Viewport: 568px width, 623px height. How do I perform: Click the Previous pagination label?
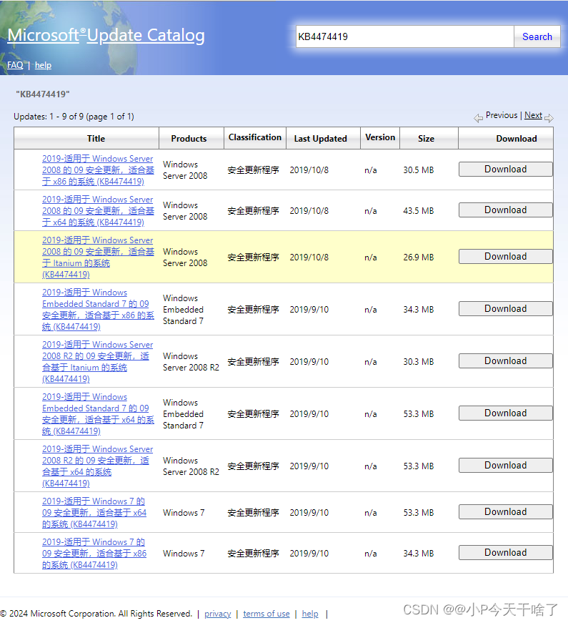(502, 115)
